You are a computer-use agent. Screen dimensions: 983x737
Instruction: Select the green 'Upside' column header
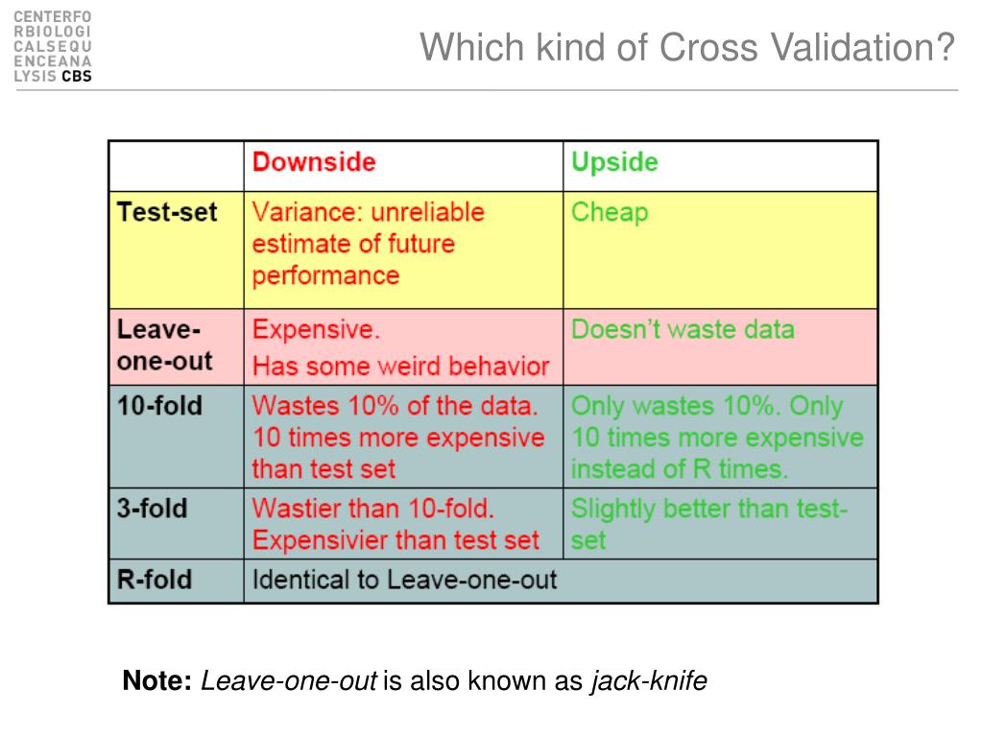click(x=614, y=162)
